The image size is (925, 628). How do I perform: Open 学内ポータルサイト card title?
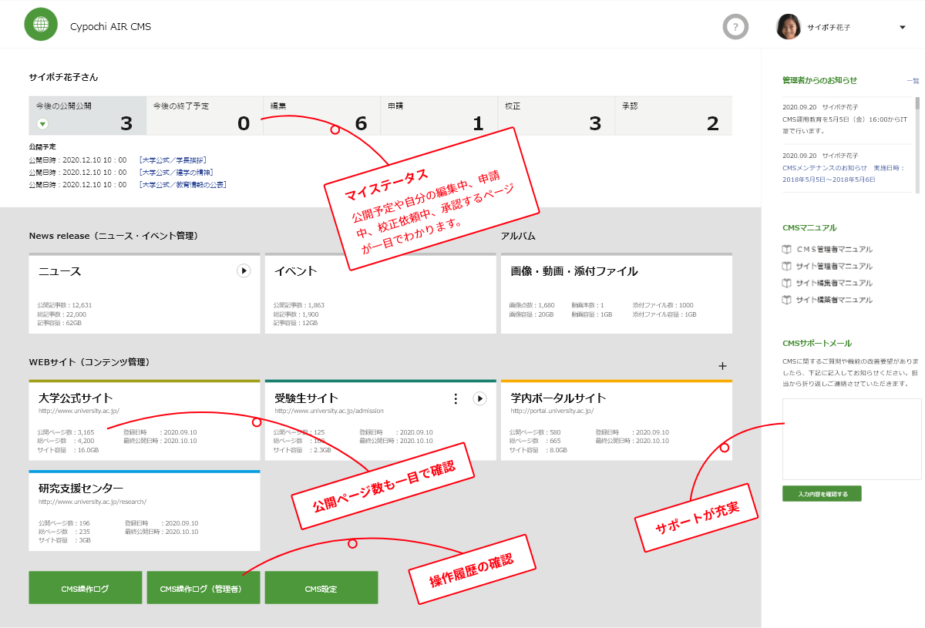coord(558,398)
